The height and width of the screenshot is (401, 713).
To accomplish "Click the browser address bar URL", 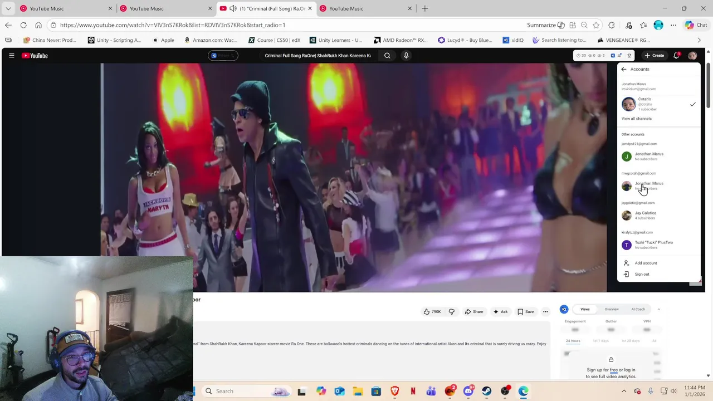I will point(173,25).
